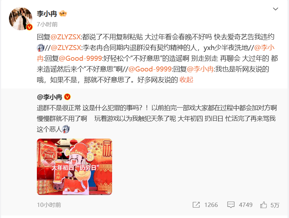
Task: Click the 7小时前 post timestamp
Action: (x=47, y=24)
